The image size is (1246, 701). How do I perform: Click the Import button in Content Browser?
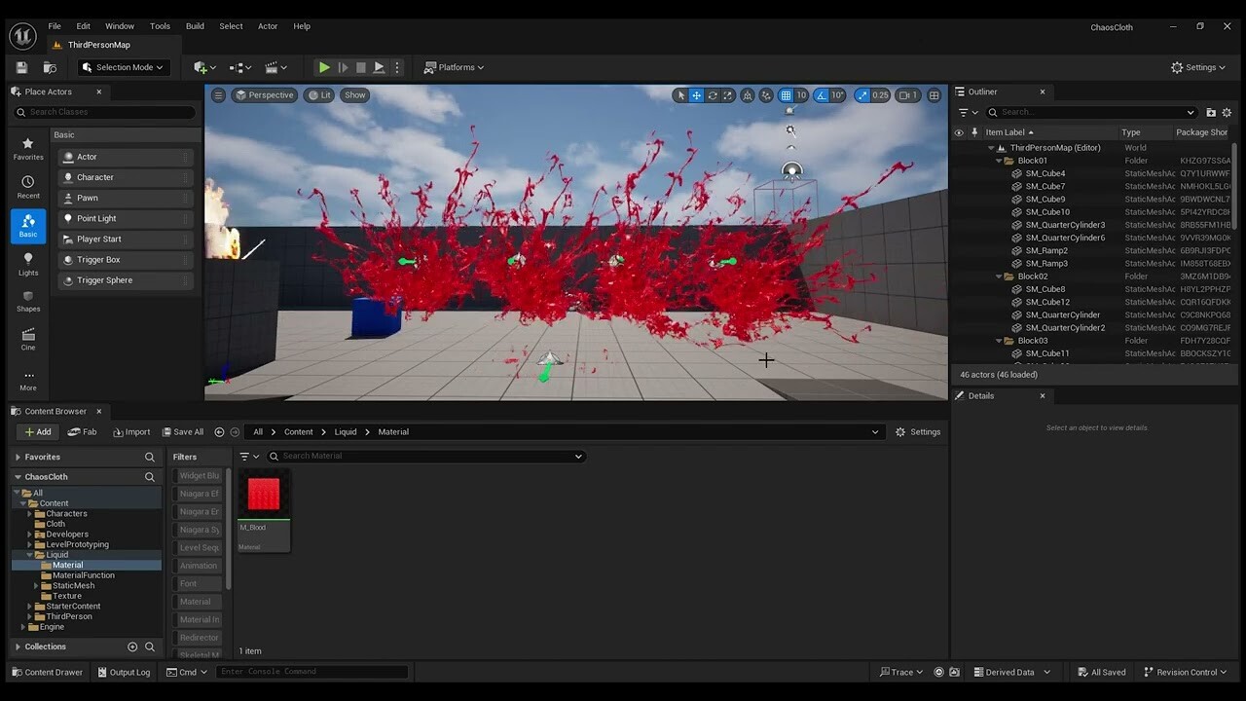(131, 432)
